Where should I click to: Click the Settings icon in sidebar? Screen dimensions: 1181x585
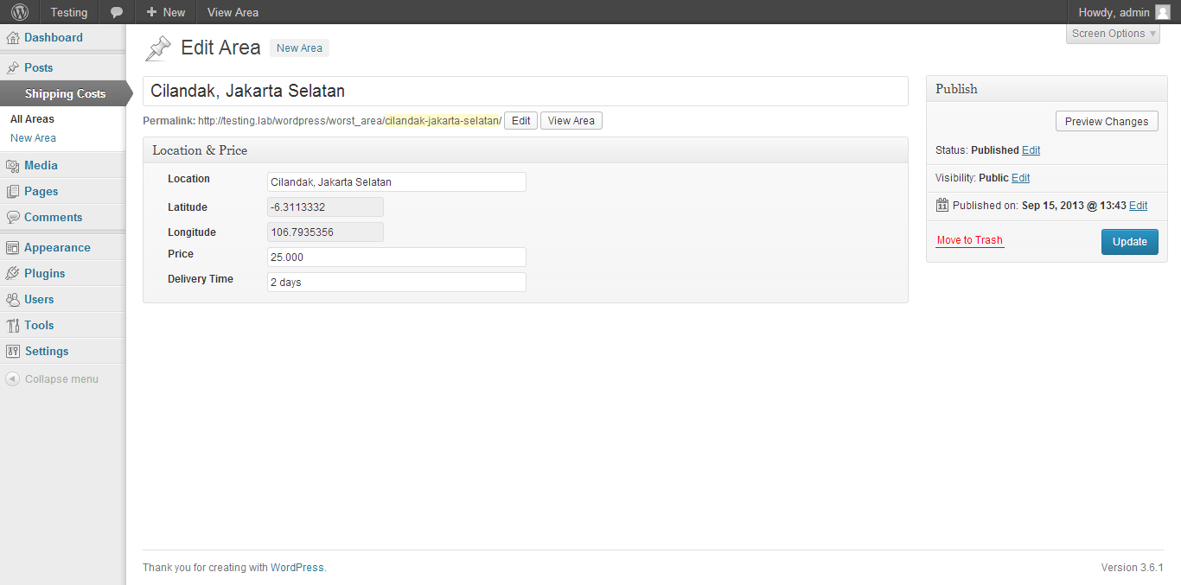pyautogui.click(x=13, y=351)
